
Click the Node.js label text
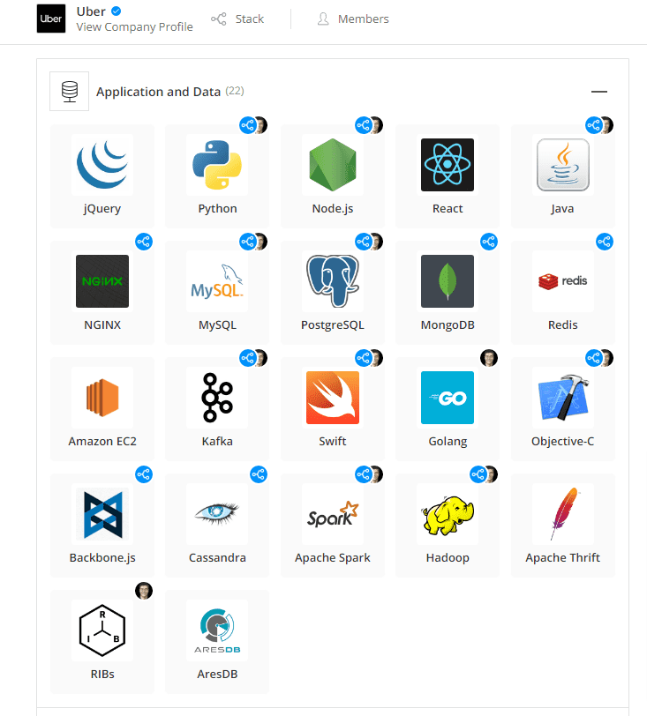[x=333, y=209]
